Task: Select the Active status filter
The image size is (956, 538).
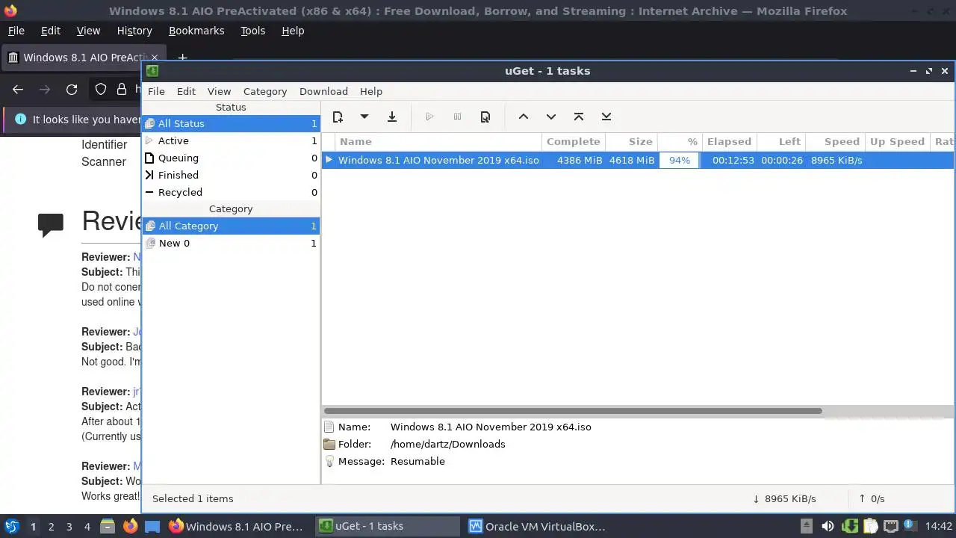Action: coord(231,140)
